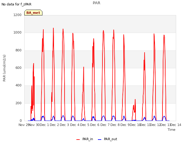The image size is (194, 145).
Task: Click the Dec 1 x-axis tick label
Action: (x=45, y=125)
